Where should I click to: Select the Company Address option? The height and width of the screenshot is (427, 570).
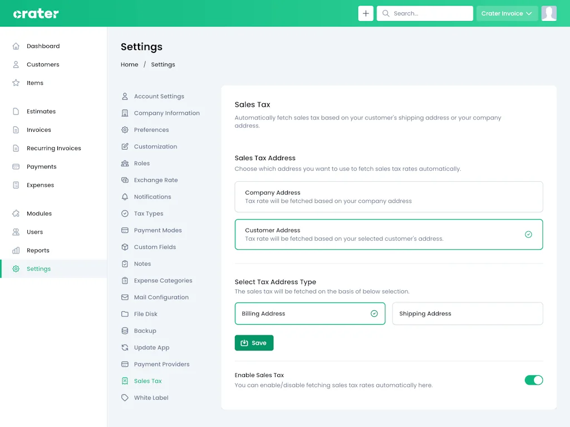389,197
